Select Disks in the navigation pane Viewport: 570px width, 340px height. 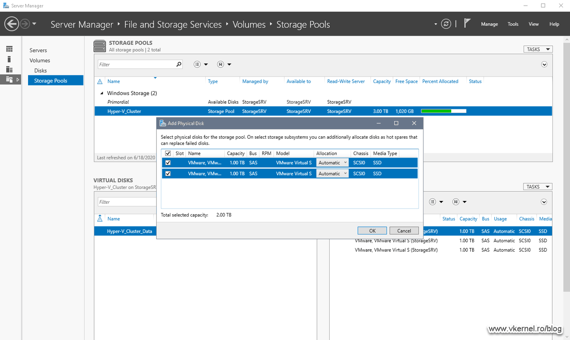(x=40, y=71)
